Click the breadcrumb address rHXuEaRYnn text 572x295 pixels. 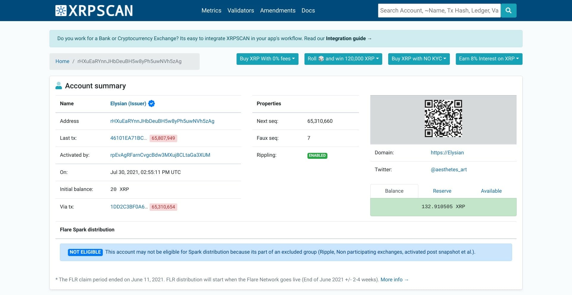129,61
